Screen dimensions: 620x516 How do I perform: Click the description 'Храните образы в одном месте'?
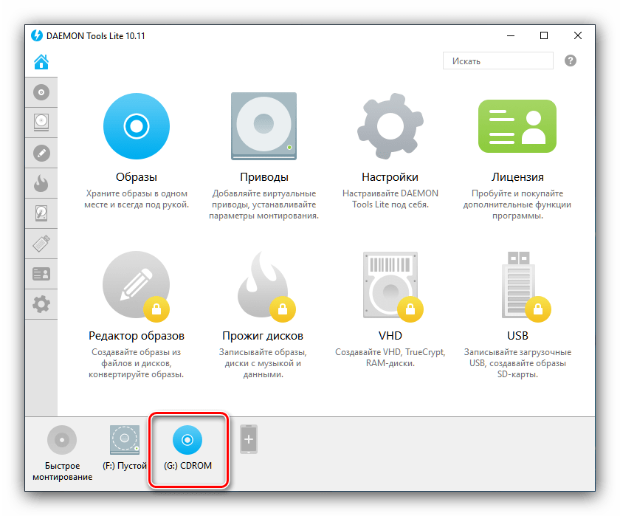[x=137, y=199]
